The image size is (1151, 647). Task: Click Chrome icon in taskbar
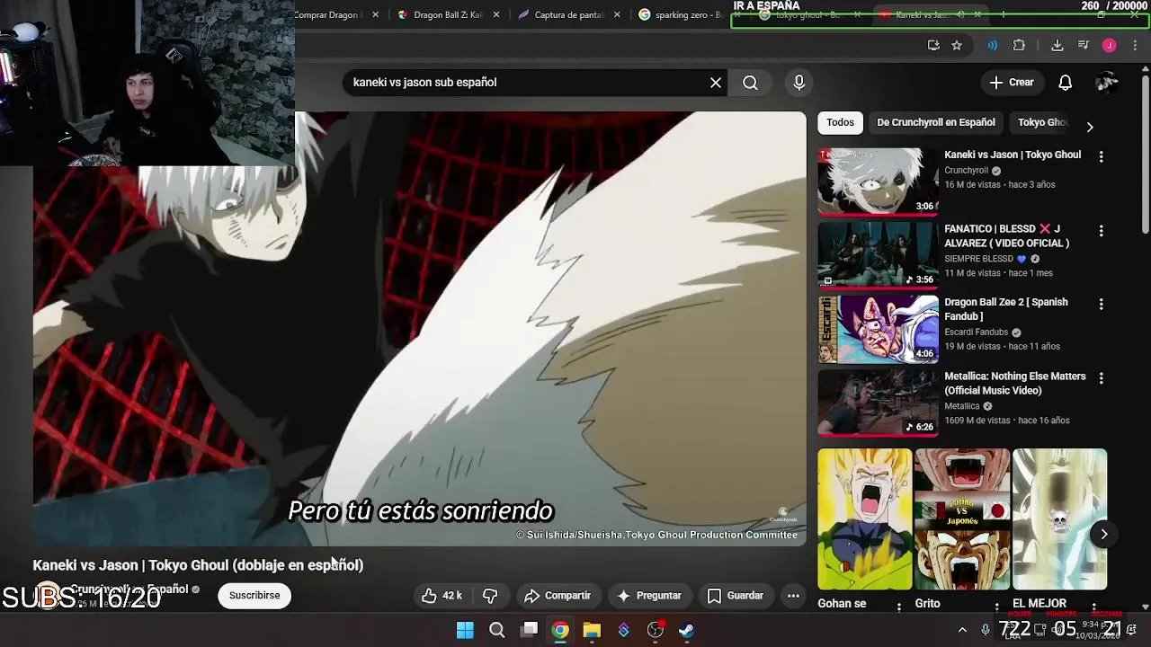click(560, 630)
